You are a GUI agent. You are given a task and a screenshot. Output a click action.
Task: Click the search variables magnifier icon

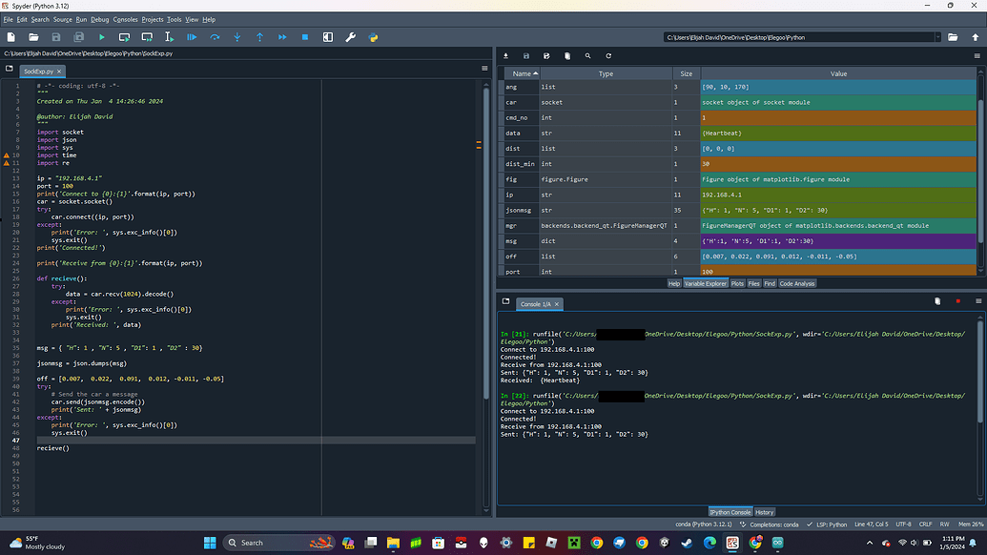(588, 56)
